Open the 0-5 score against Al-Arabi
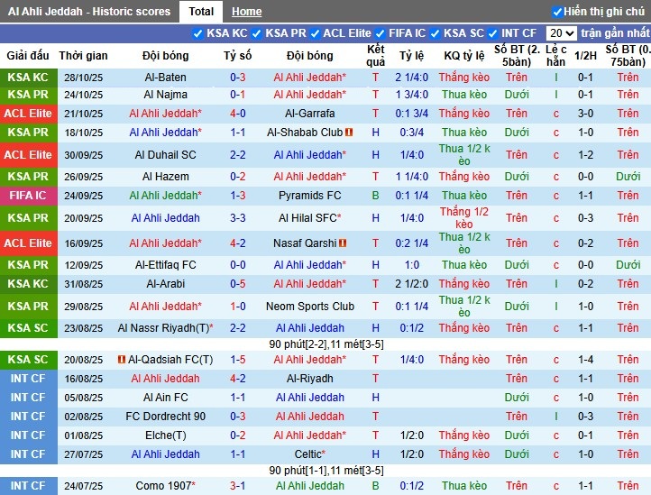 click(x=238, y=284)
